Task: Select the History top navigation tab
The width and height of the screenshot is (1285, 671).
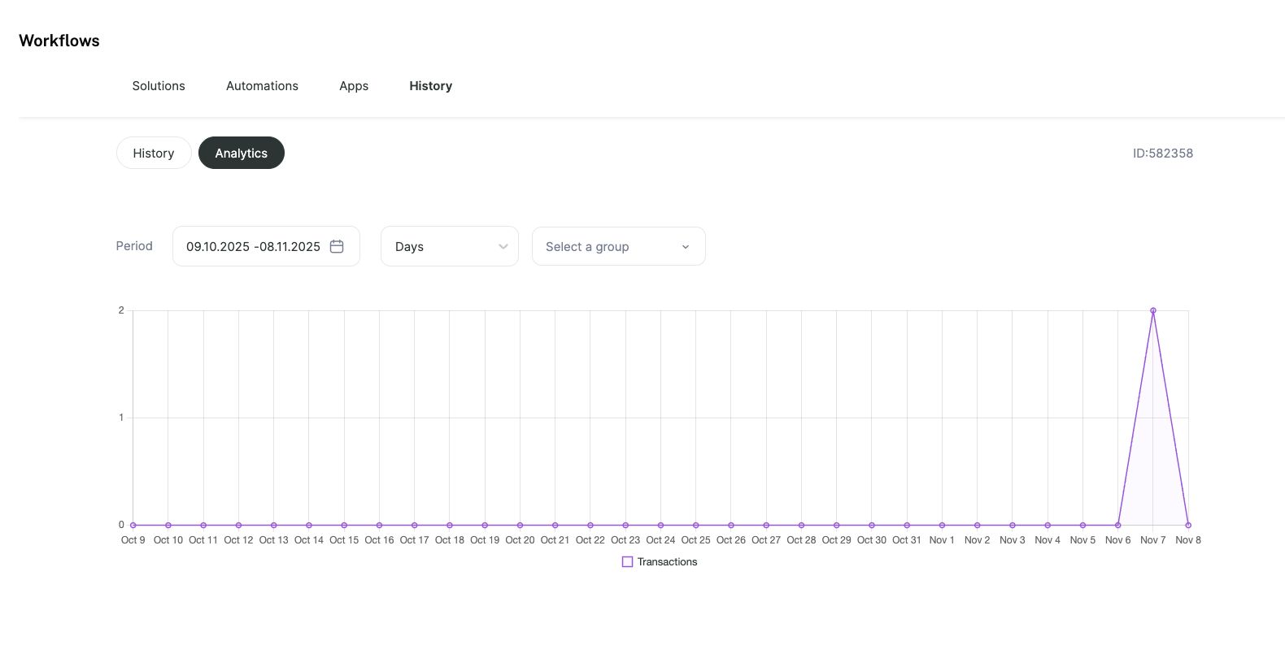Action: 430,86
